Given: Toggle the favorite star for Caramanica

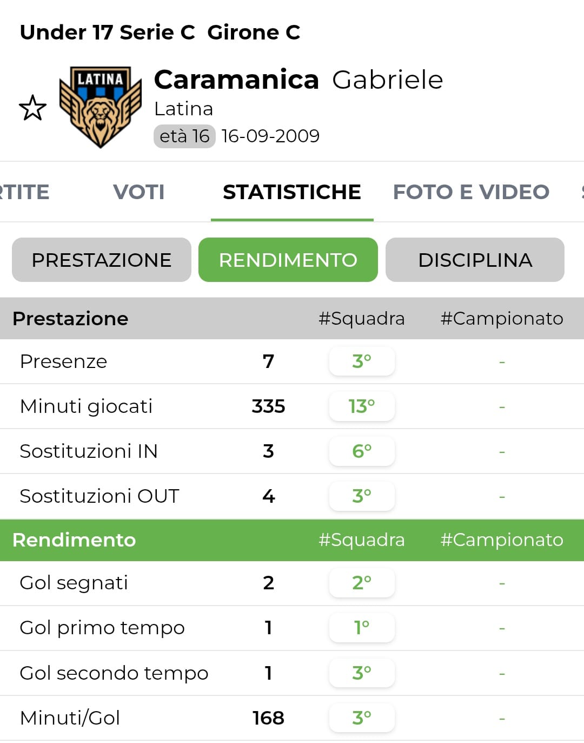Looking at the screenshot, I should point(32,108).
